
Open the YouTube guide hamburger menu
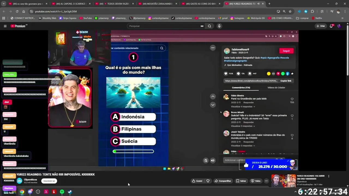tap(5, 26)
